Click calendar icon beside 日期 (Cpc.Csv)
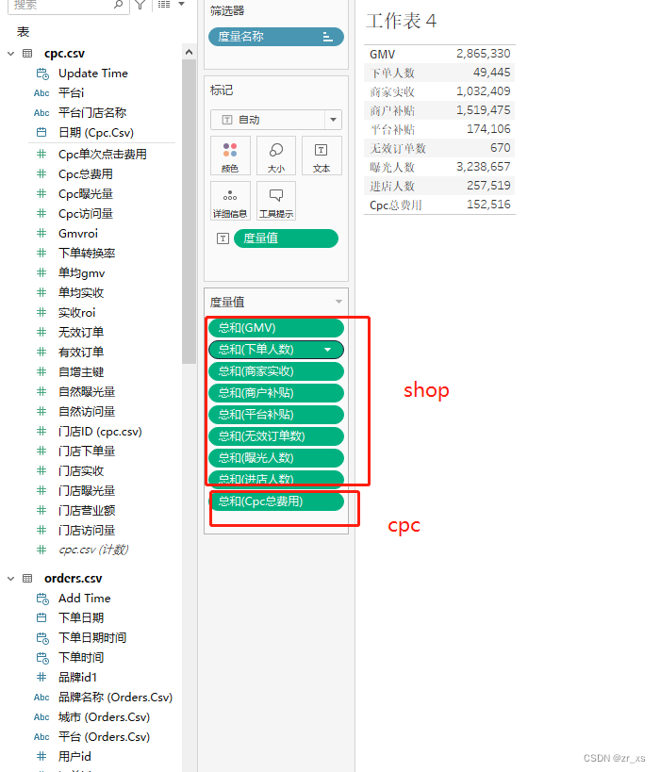Screen dimensions: 660x772 [x=41, y=133]
